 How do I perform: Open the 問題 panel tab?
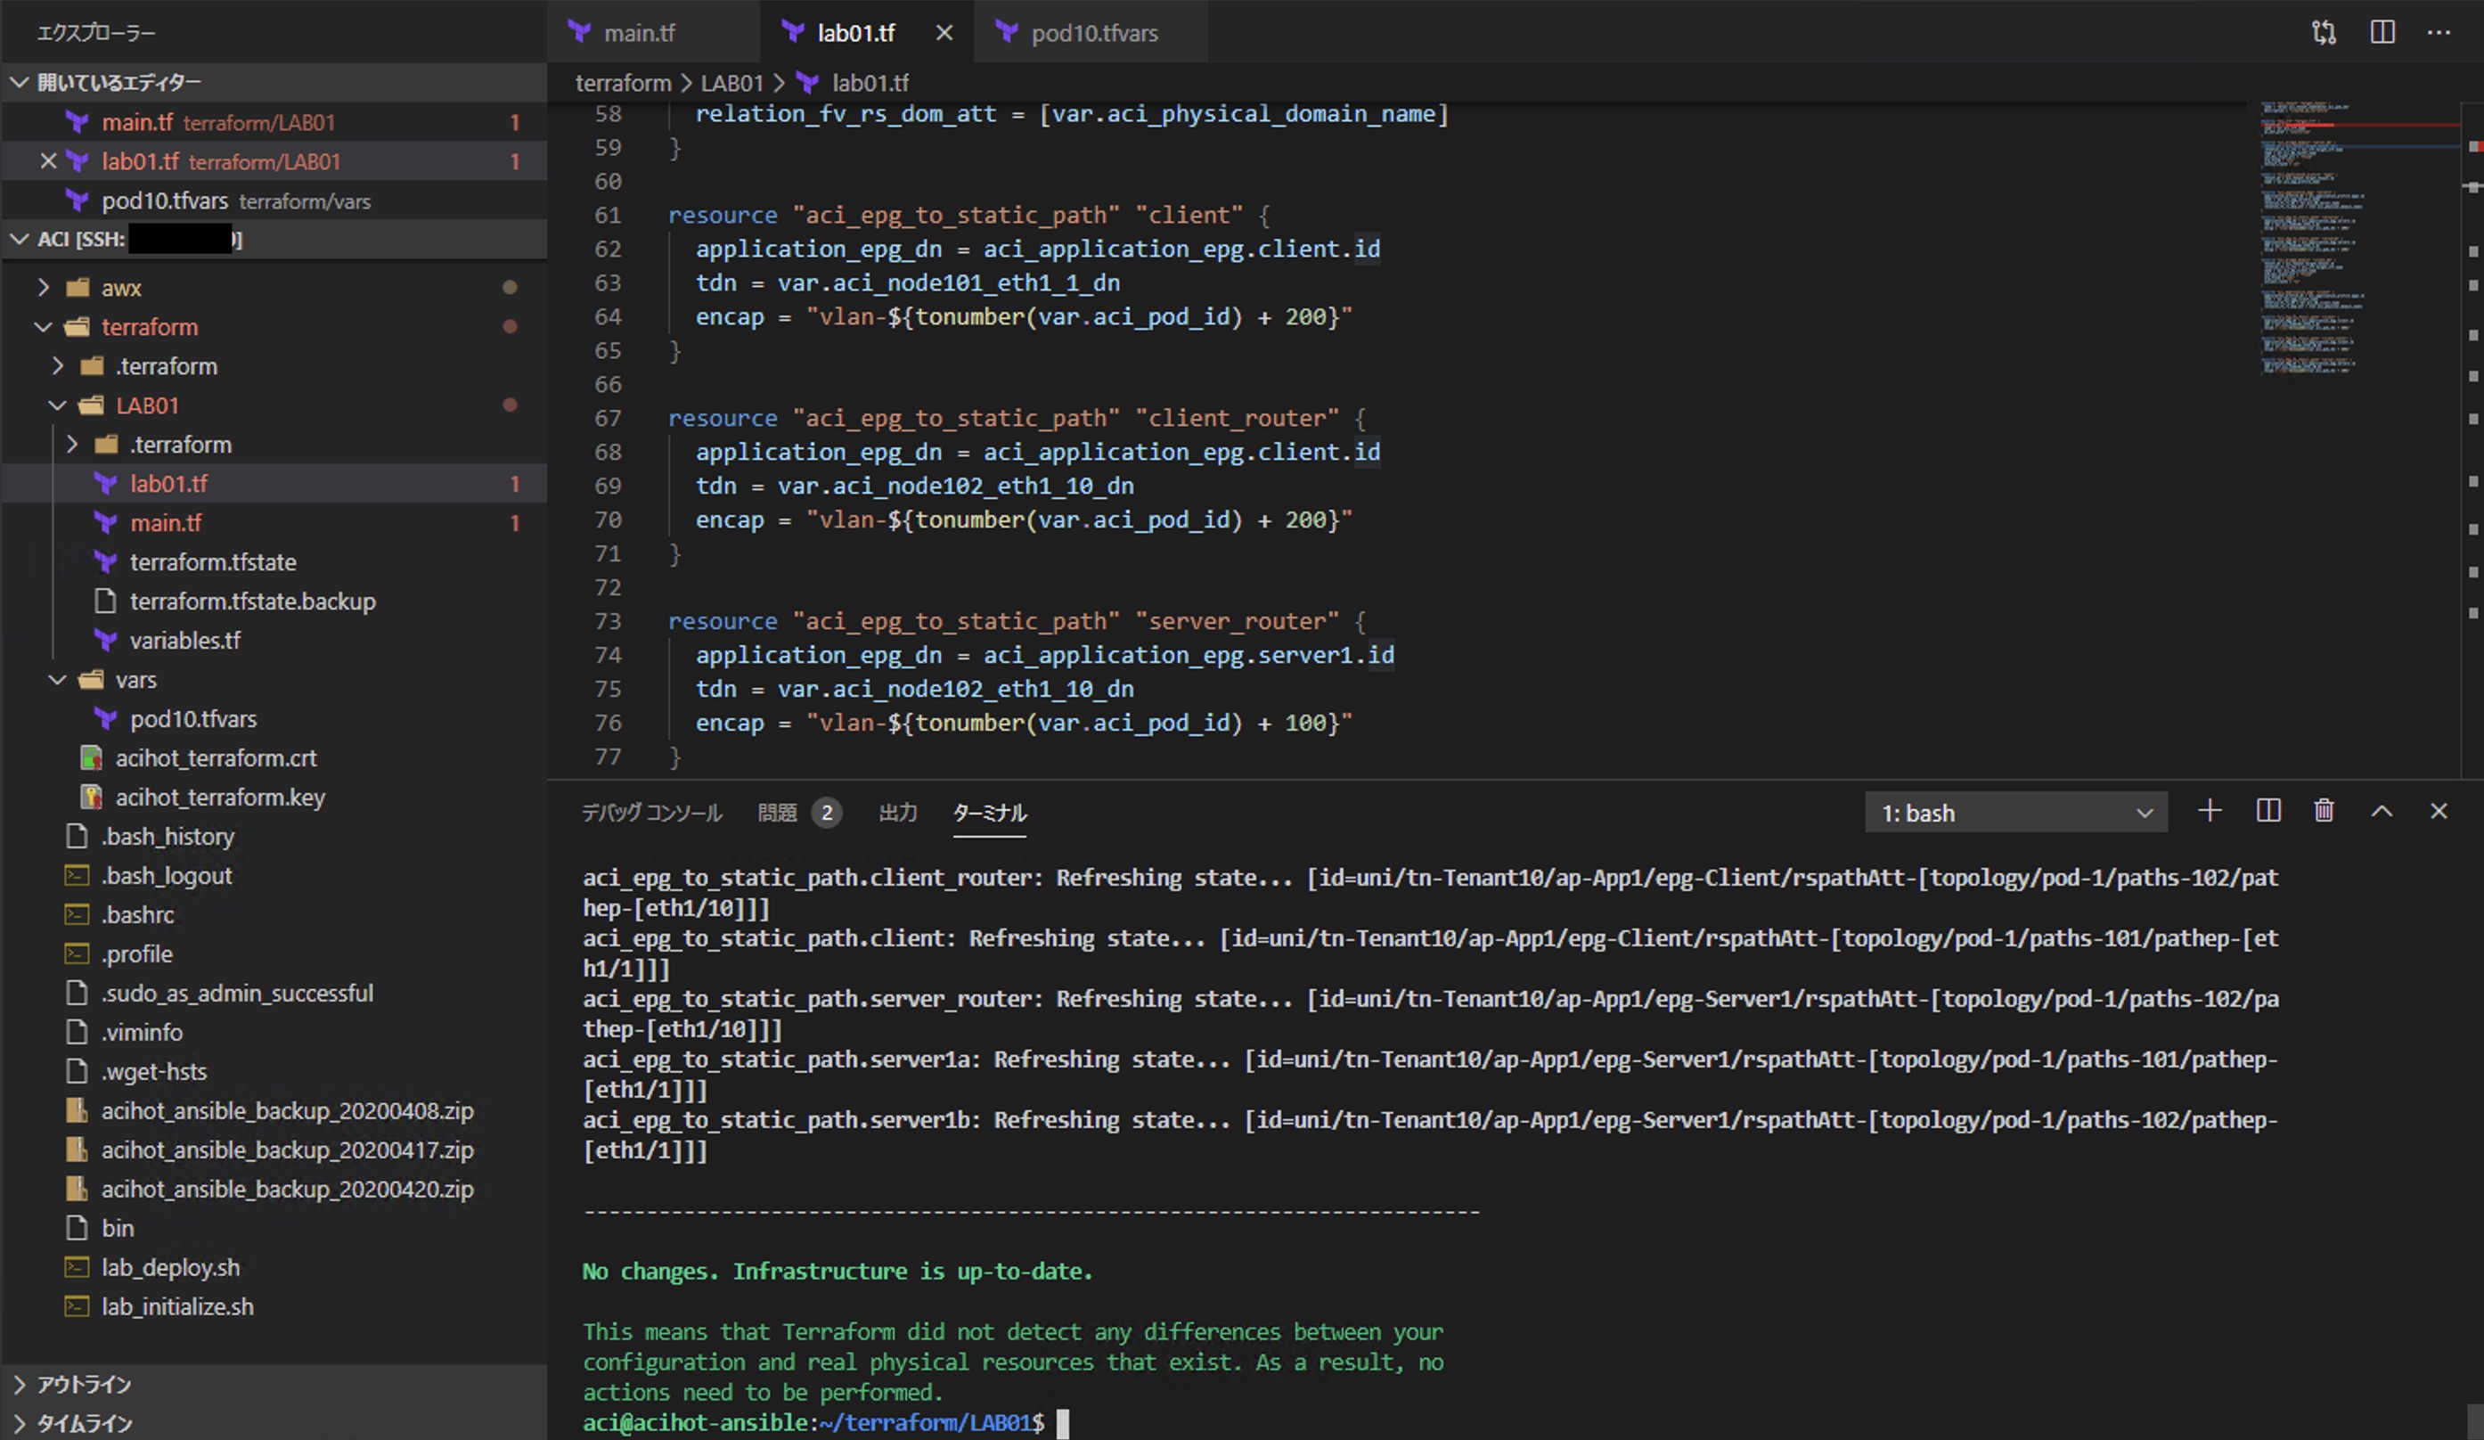point(778,814)
